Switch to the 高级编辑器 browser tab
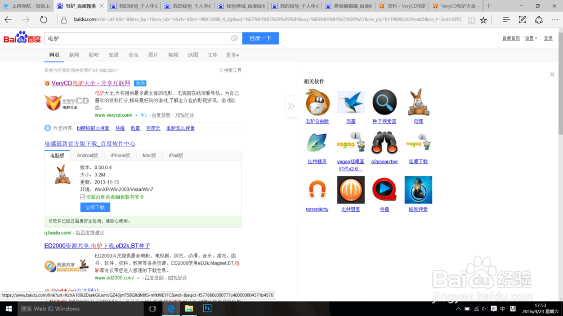The height and width of the screenshot is (316, 563). click(348, 6)
